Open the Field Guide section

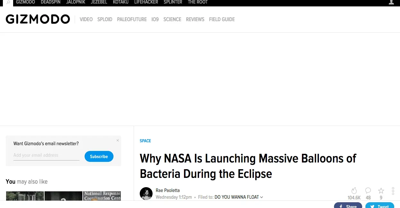point(222,19)
